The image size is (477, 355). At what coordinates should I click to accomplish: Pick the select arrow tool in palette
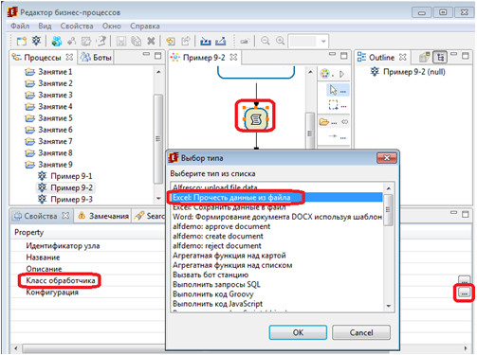[x=338, y=91]
